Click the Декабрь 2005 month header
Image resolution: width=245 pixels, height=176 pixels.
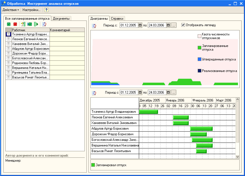pos(152,100)
